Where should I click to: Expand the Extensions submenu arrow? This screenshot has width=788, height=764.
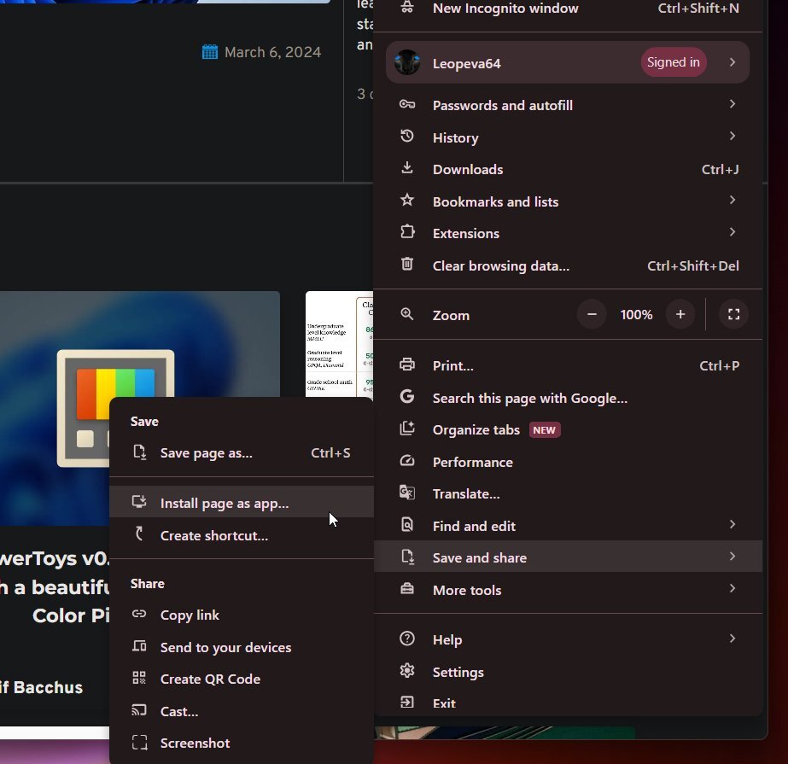(733, 231)
